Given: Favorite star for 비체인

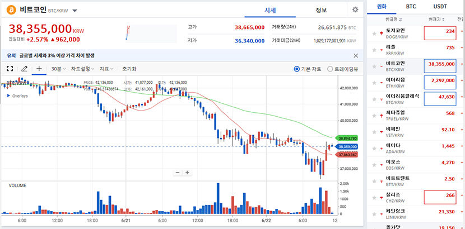Looking at the screenshot, I should (x=374, y=132).
